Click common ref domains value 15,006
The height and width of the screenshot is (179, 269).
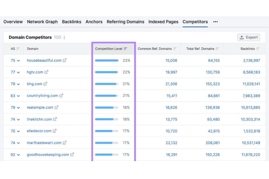pos(171,61)
